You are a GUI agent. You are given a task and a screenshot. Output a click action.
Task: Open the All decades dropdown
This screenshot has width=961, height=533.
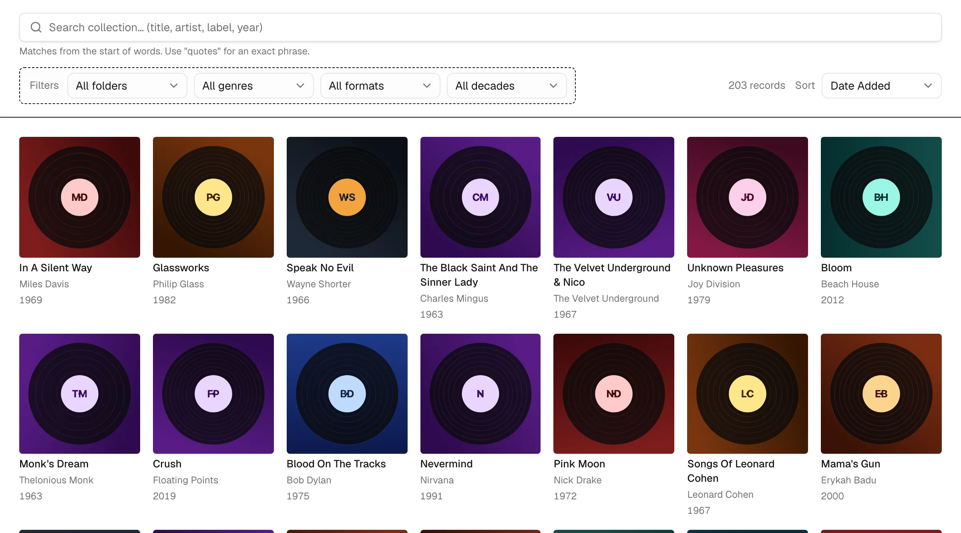pyautogui.click(x=507, y=86)
